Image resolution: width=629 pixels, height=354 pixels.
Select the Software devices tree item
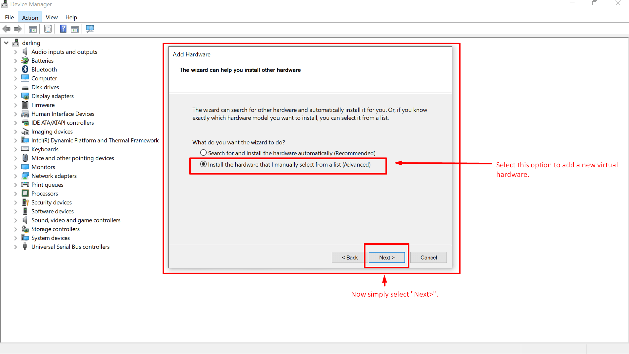(x=52, y=211)
